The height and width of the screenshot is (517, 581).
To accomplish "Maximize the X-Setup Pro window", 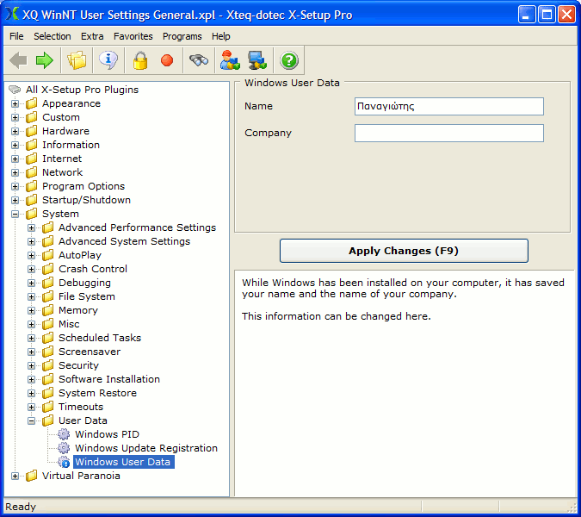I will [547, 15].
